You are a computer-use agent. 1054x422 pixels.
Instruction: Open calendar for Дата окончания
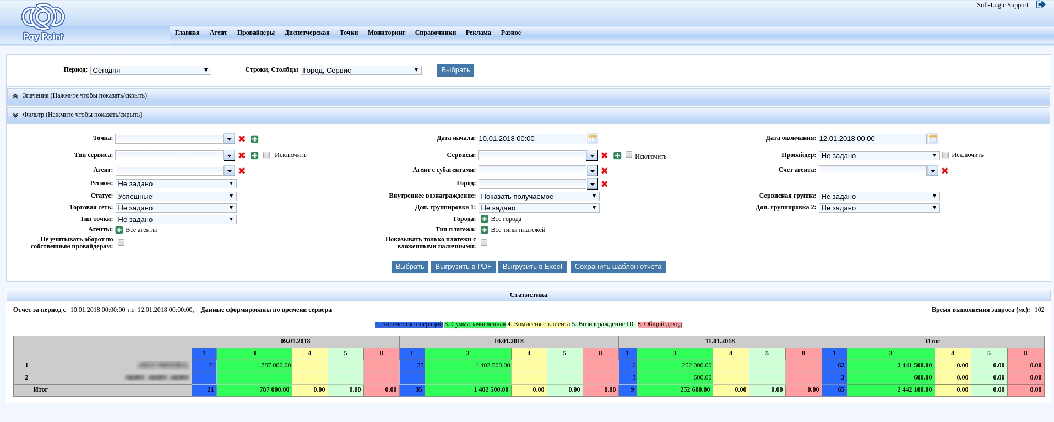(x=933, y=138)
